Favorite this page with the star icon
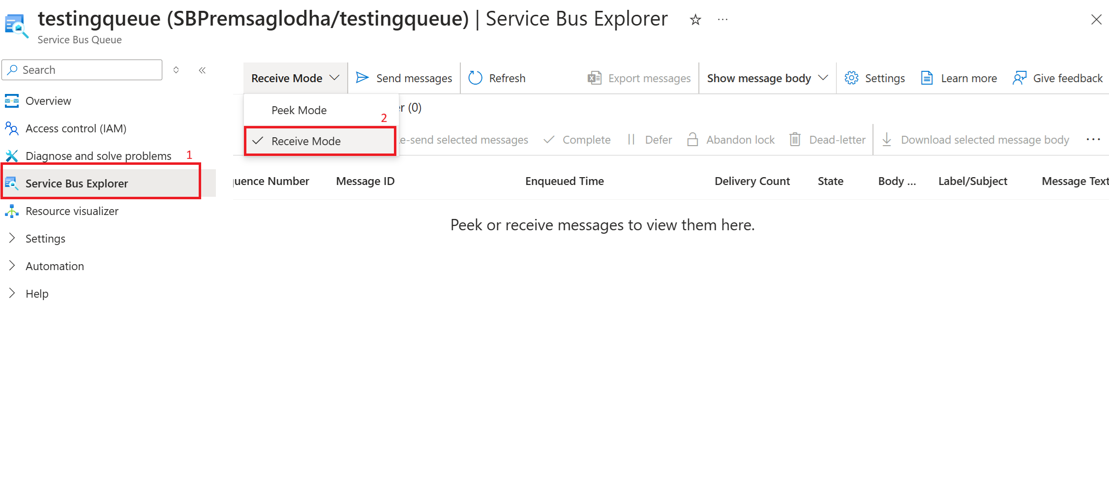The width and height of the screenshot is (1109, 491). tap(695, 20)
